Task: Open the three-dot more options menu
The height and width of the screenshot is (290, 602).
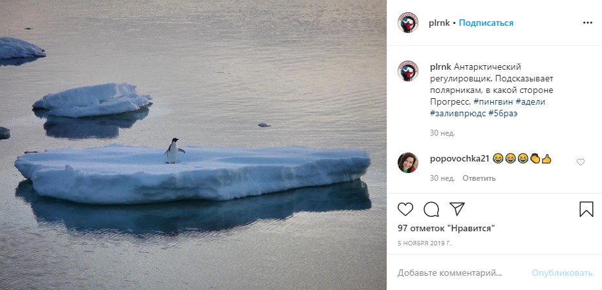Action: point(587,23)
